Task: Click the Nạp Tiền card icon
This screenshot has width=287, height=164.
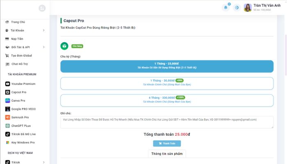Action: (x=7, y=39)
